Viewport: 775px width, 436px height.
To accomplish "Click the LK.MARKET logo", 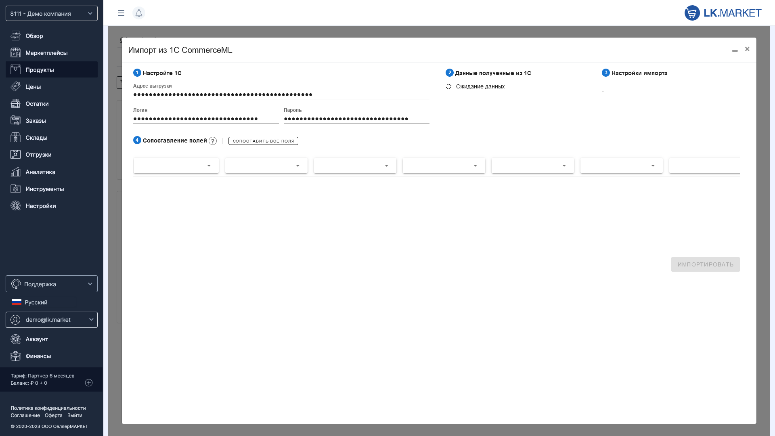I will (723, 13).
